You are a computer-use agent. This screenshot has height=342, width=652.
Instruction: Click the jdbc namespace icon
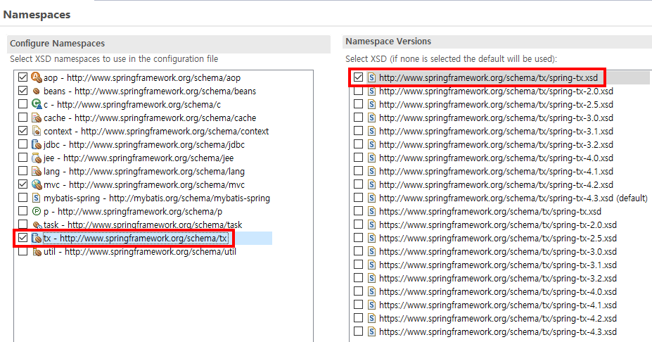[37, 144]
